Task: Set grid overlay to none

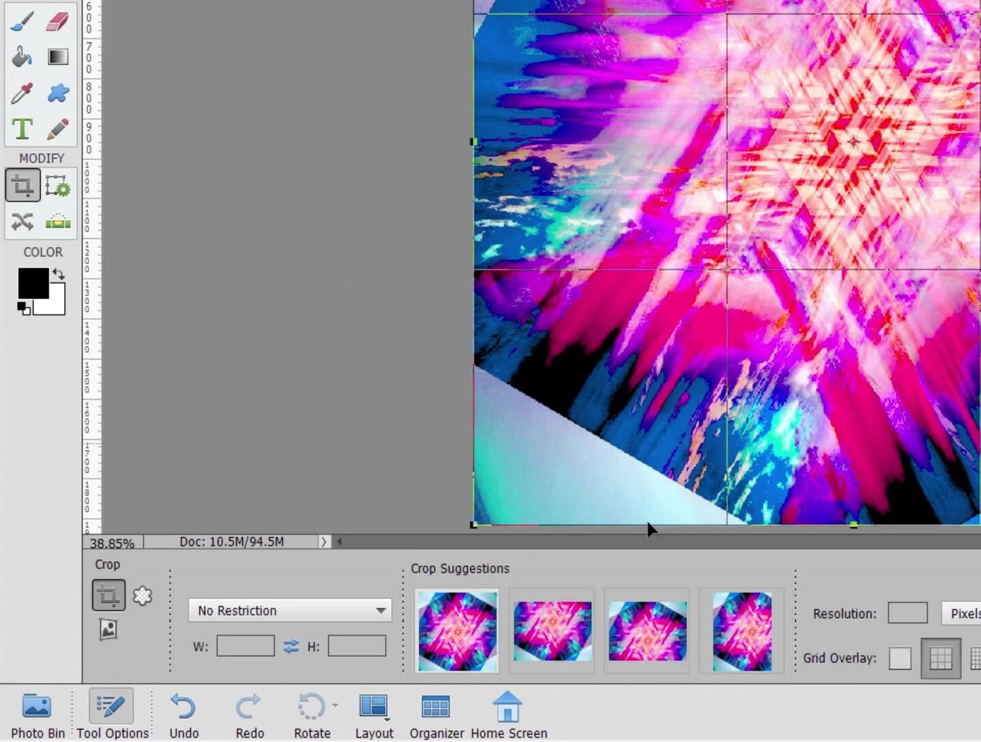Action: (x=900, y=658)
